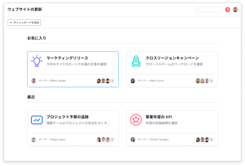
Task: Click Blake Vargas owner avatar
Action: pyautogui.click(x=34, y=81)
